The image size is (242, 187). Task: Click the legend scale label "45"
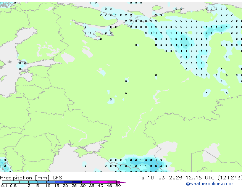click(109, 185)
